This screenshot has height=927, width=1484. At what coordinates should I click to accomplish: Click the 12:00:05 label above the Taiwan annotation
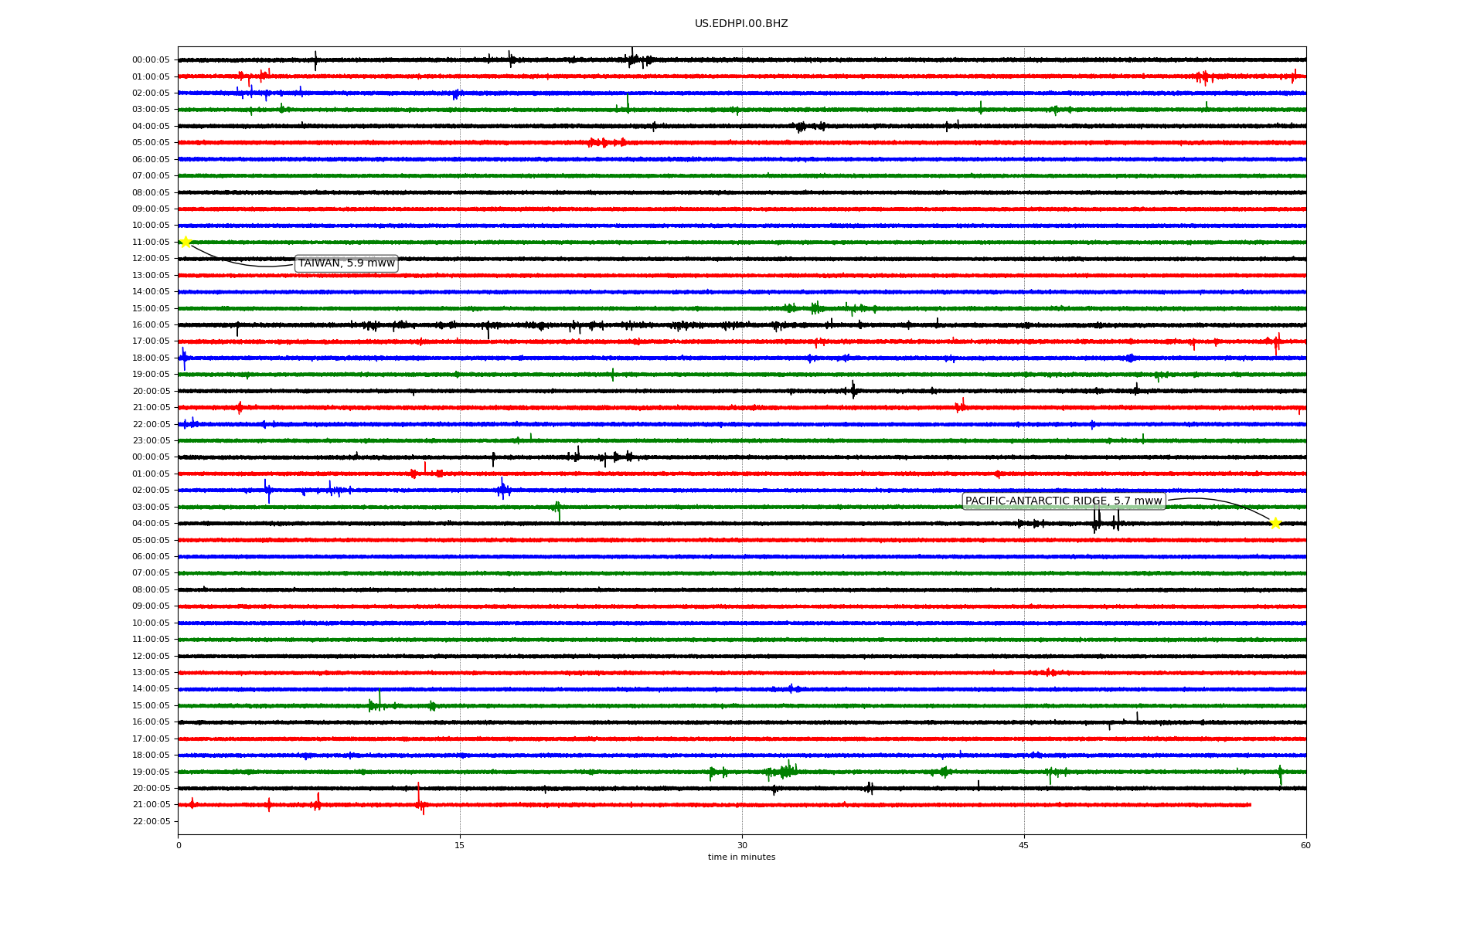click(151, 259)
